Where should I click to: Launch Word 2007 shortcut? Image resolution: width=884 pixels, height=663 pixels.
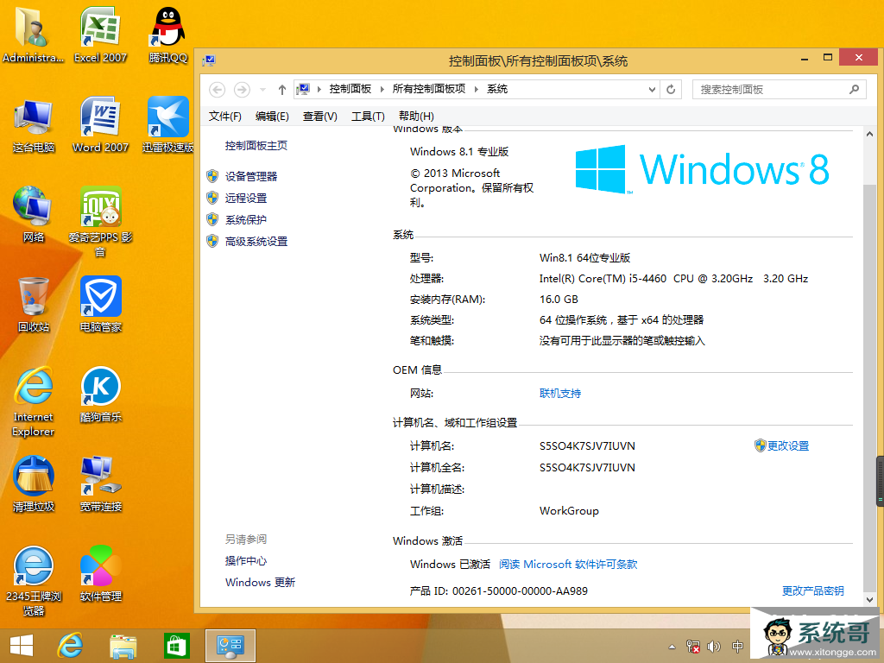(x=100, y=125)
